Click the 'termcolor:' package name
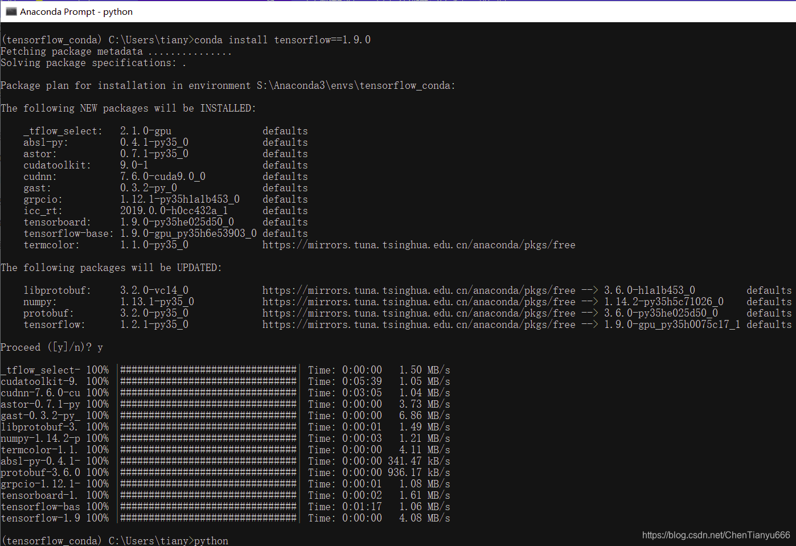The height and width of the screenshot is (546, 796). (x=51, y=245)
